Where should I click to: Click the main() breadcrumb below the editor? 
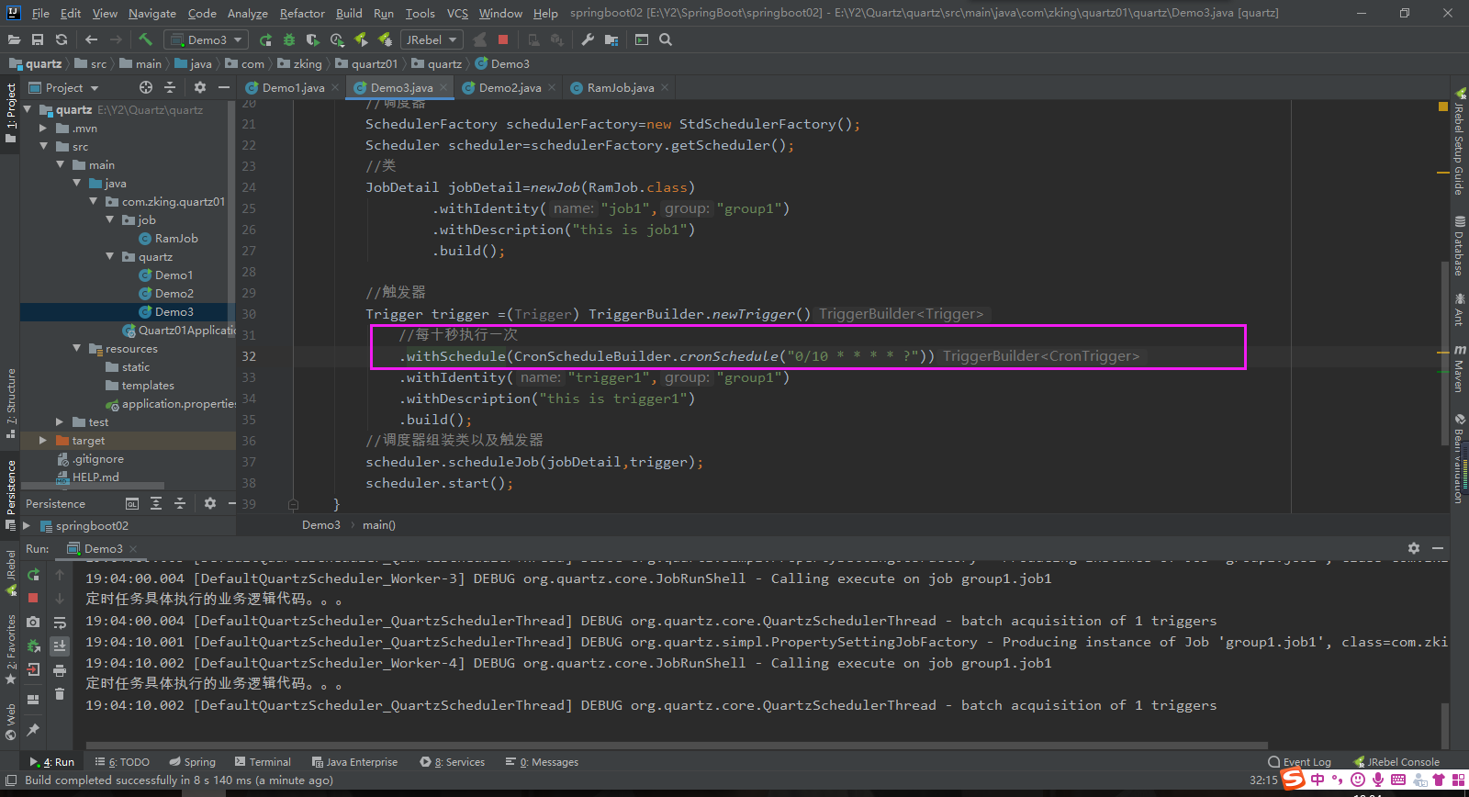coord(379,524)
